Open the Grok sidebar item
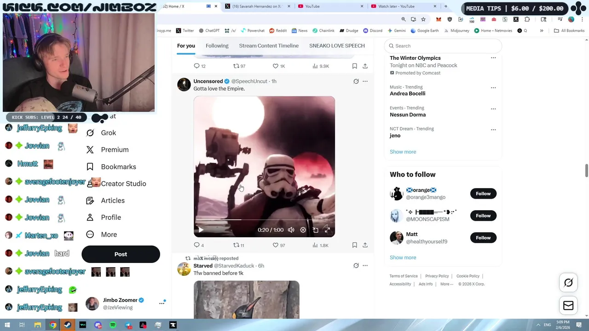The height and width of the screenshot is (331, 589). pyautogui.click(x=101, y=133)
